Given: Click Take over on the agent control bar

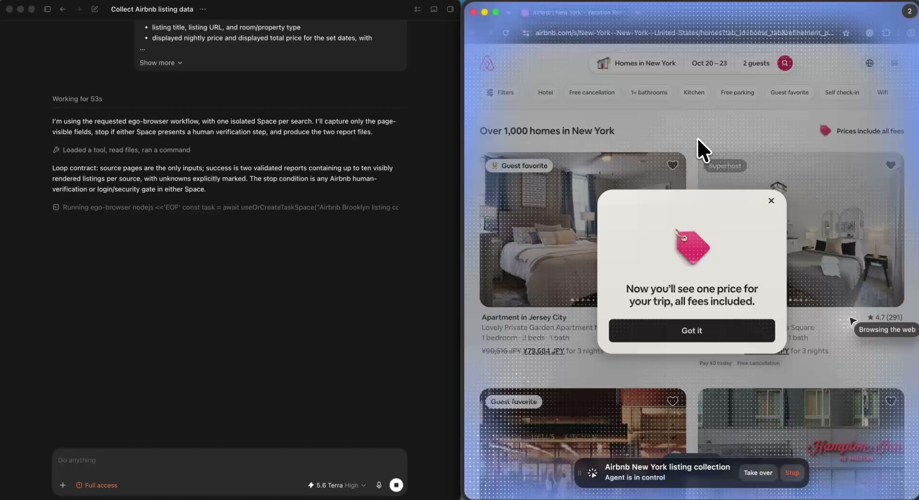Looking at the screenshot, I should (758, 473).
